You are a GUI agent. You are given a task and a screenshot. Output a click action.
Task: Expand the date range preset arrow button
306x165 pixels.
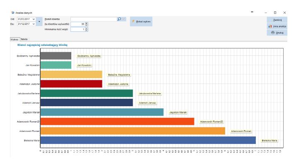pyautogui.click(x=39, y=22)
